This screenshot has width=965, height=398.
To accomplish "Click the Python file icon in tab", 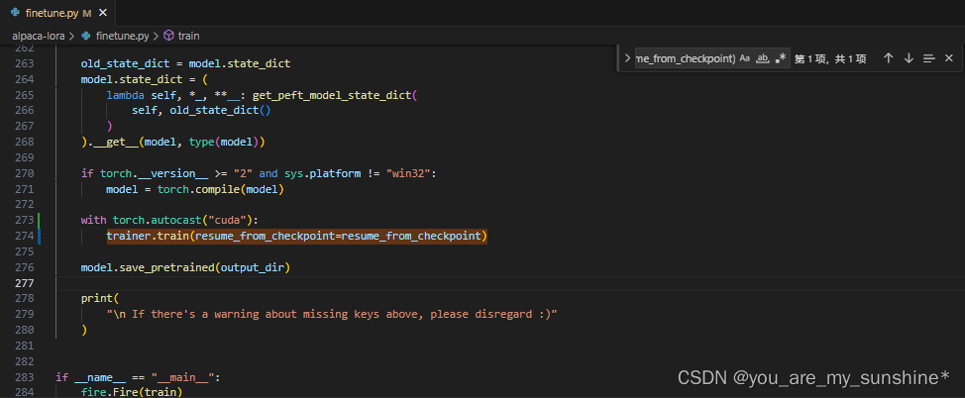I will click(x=16, y=12).
